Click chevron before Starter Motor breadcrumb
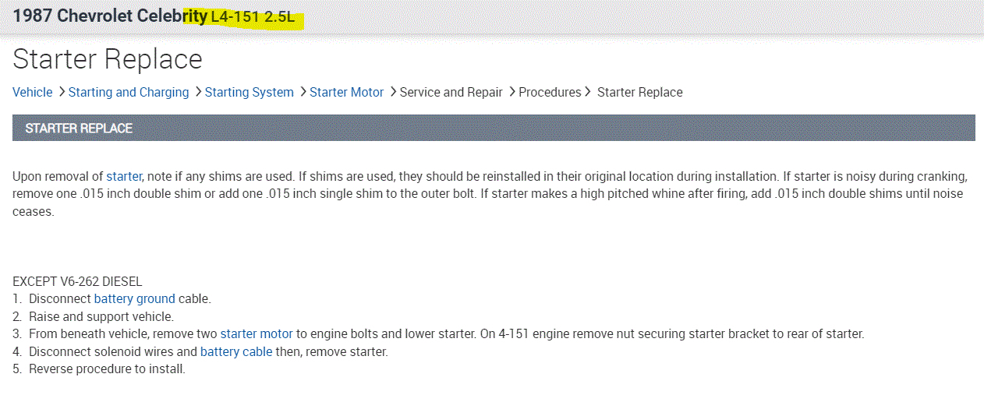This screenshot has width=984, height=402. coord(303,92)
